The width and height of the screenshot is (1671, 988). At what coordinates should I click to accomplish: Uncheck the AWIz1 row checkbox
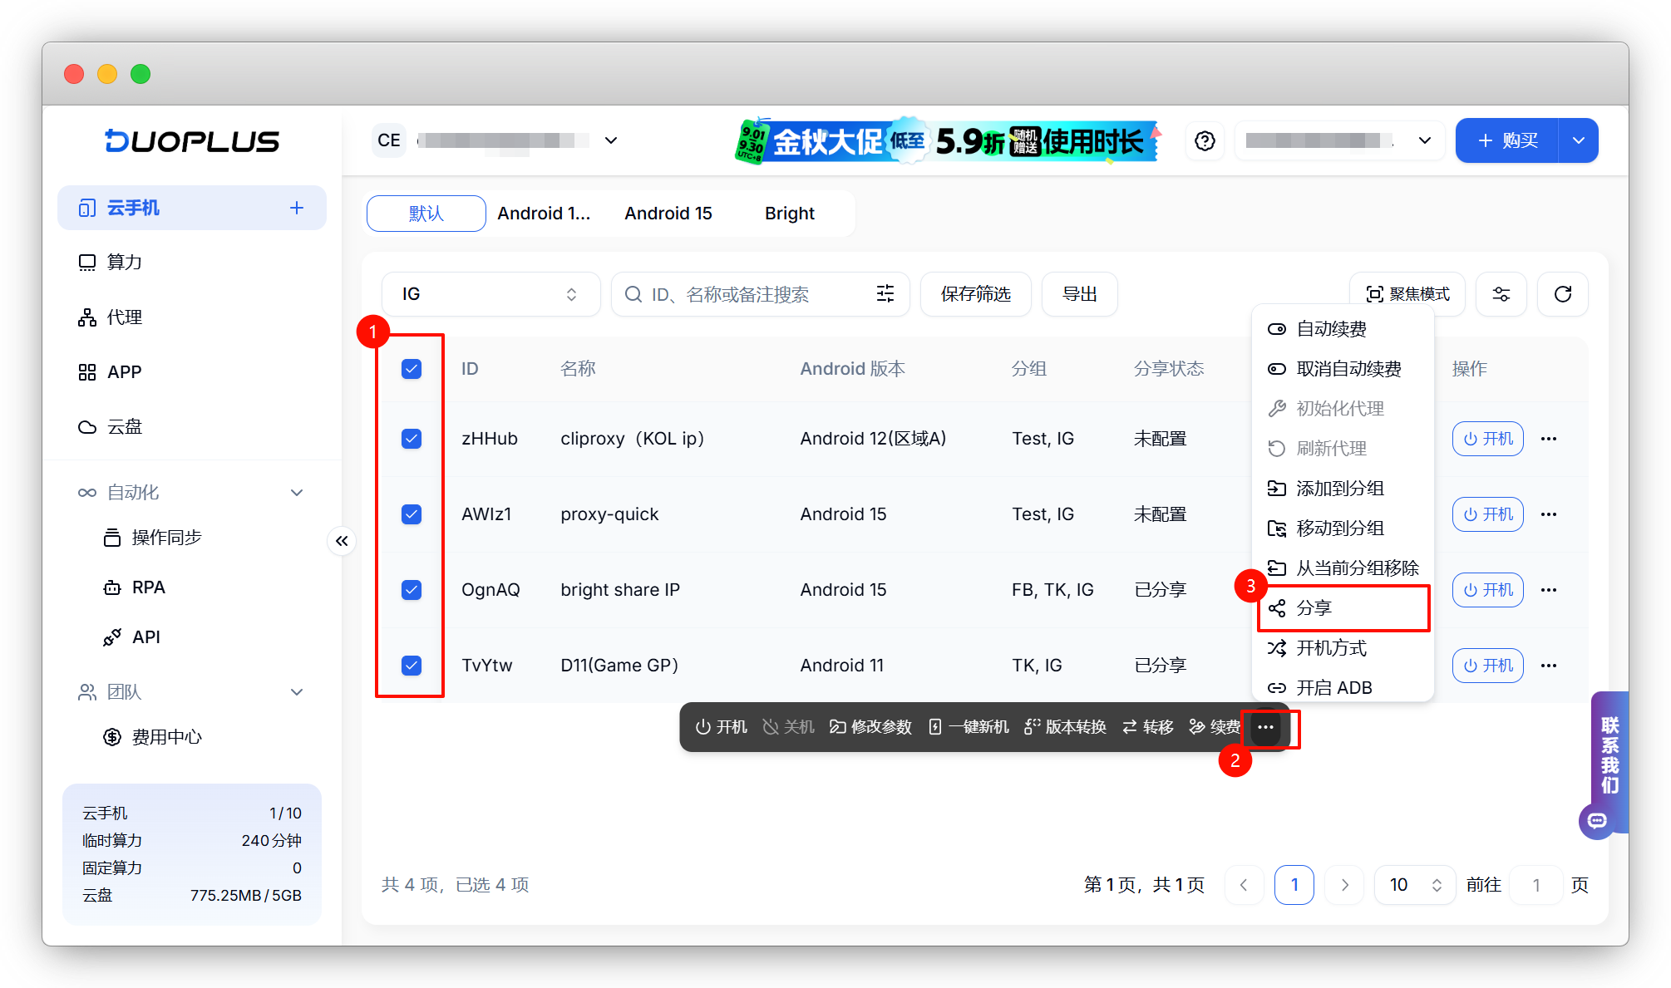tap(412, 514)
